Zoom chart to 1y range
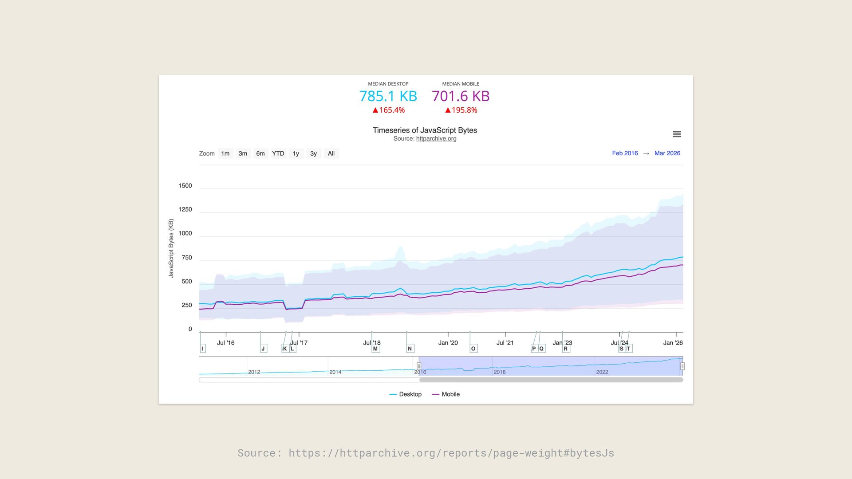The width and height of the screenshot is (852, 479). pos(296,153)
